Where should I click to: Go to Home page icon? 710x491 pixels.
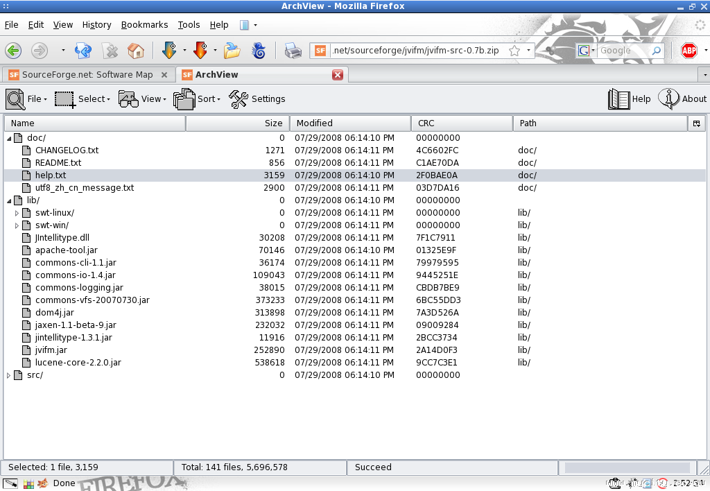click(x=136, y=50)
